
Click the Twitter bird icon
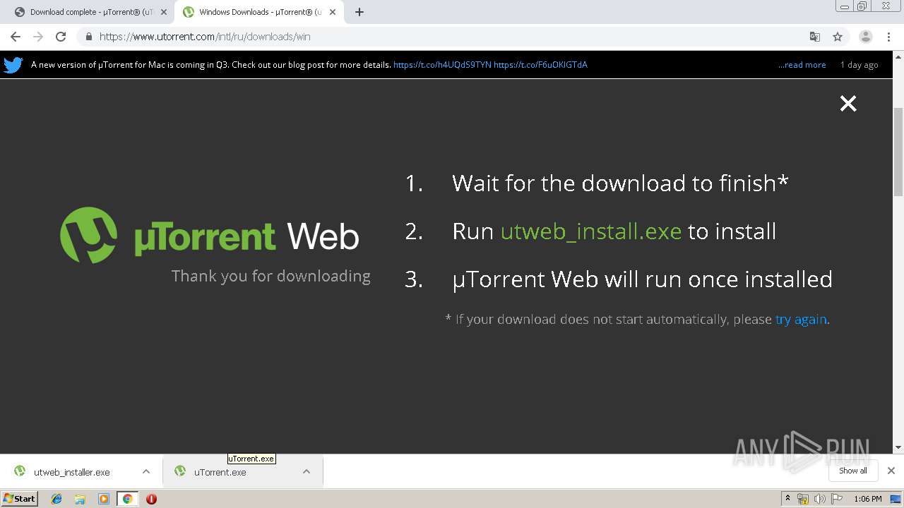13,65
